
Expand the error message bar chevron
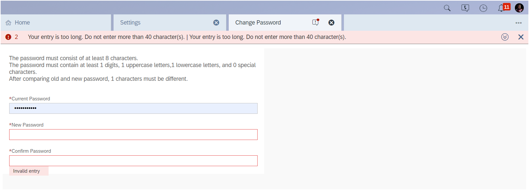tap(505, 37)
